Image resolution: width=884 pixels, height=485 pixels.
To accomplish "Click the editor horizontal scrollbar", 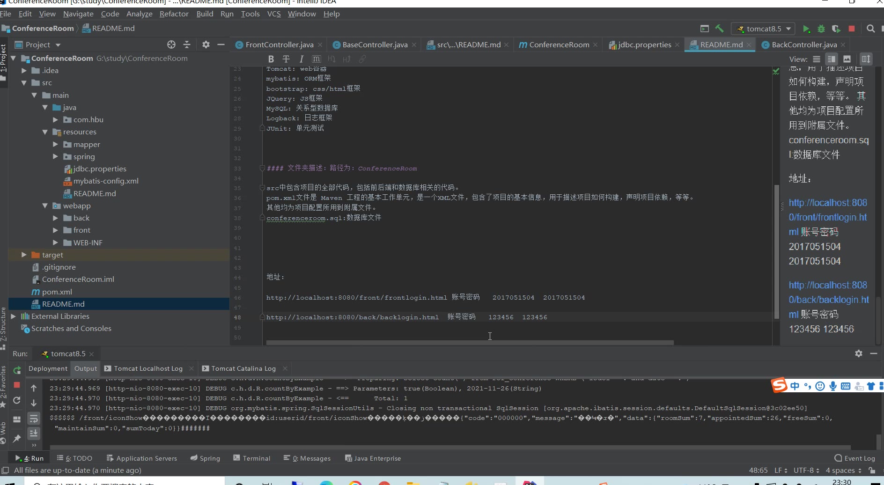I will (470, 343).
